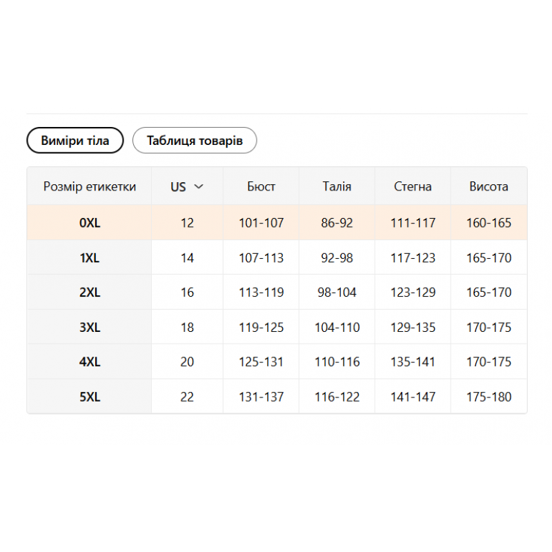Select the 0XL size row label
552x552 pixels.
(x=90, y=223)
